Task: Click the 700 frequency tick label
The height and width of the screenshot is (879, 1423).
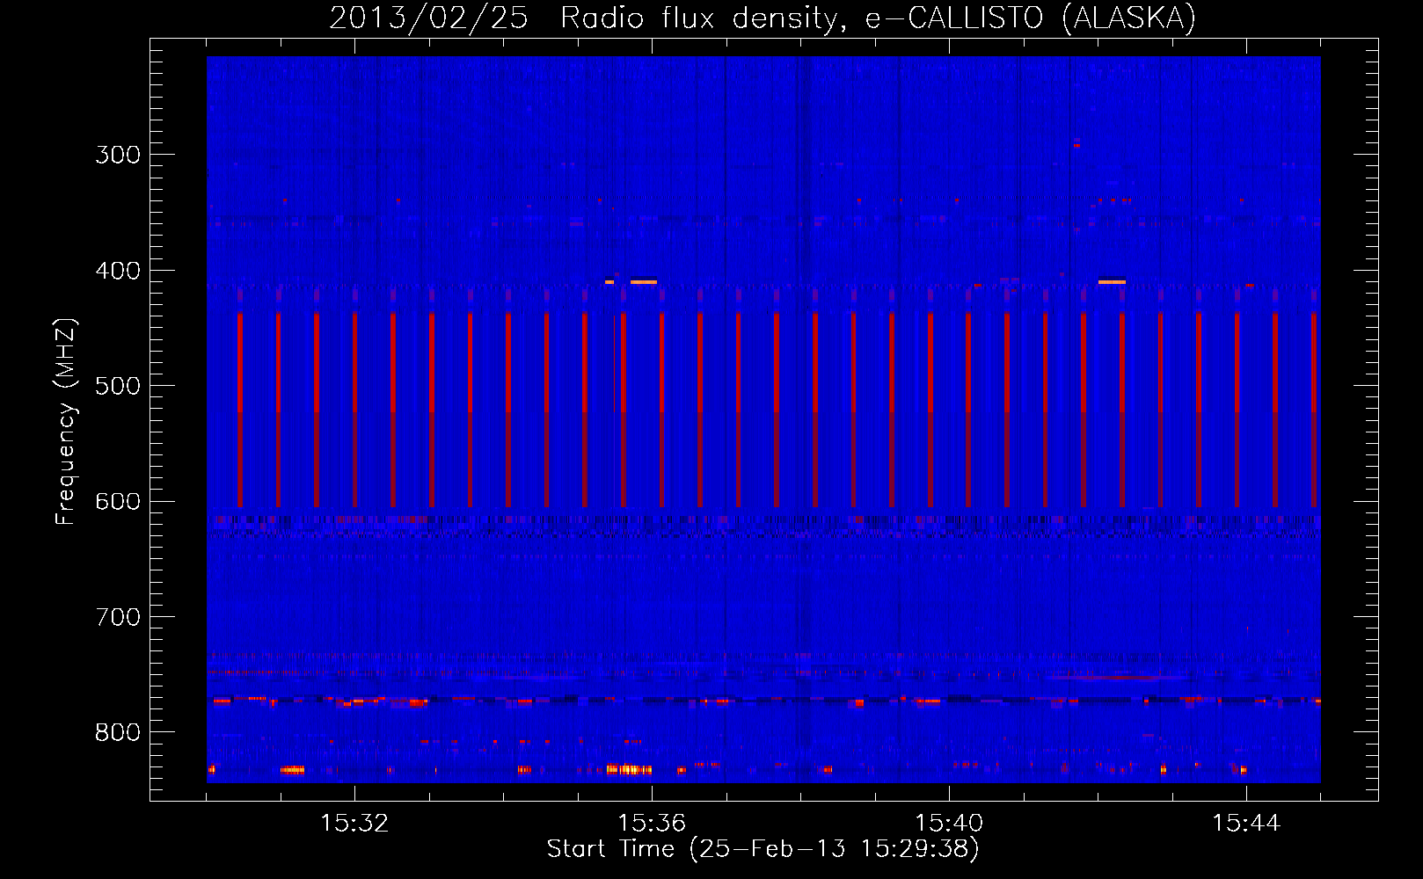Action: tap(118, 617)
